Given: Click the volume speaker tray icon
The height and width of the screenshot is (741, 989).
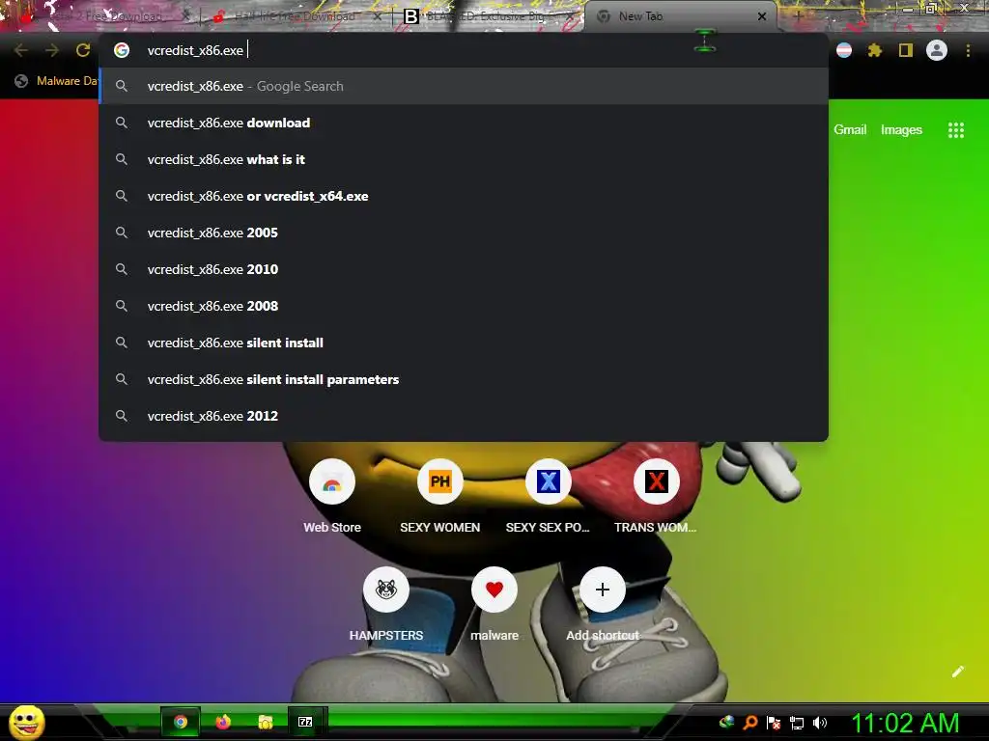Looking at the screenshot, I should coord(819,723).
